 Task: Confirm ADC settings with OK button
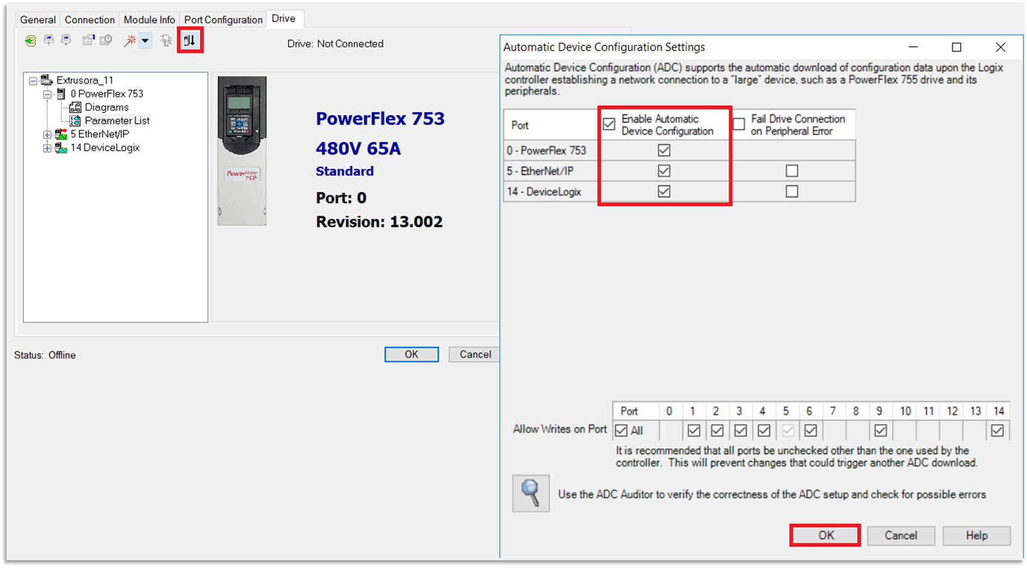[826, 535]
